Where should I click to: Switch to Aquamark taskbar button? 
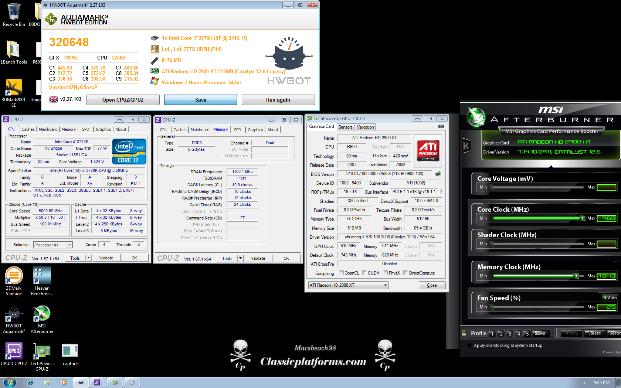point(81,382)
